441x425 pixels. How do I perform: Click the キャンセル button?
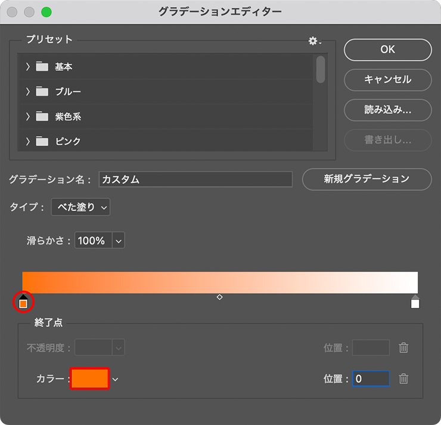pyautogui.click(x=387, y=79)
